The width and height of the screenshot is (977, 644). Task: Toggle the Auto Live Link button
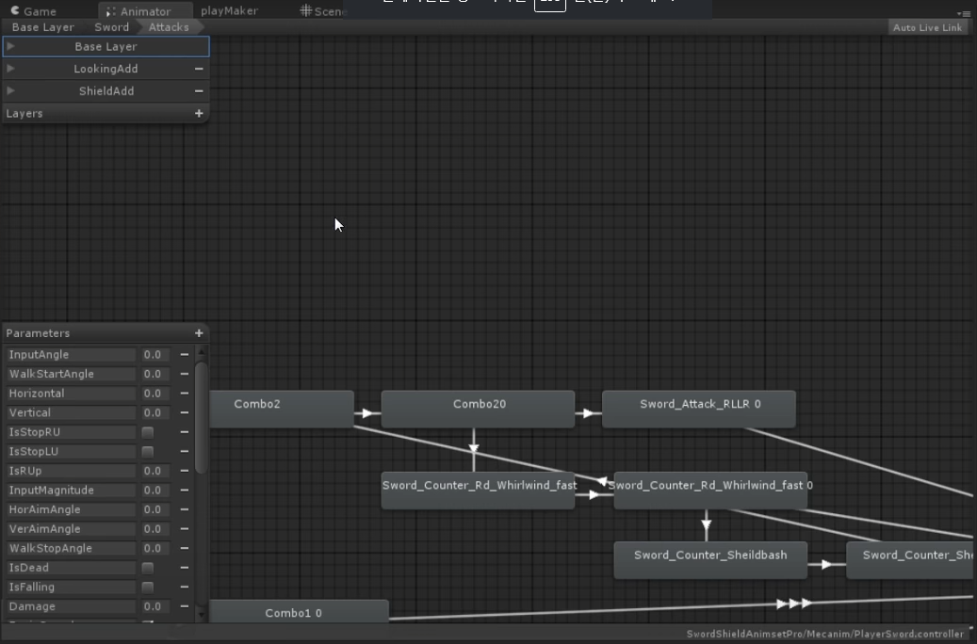[927, 27]
